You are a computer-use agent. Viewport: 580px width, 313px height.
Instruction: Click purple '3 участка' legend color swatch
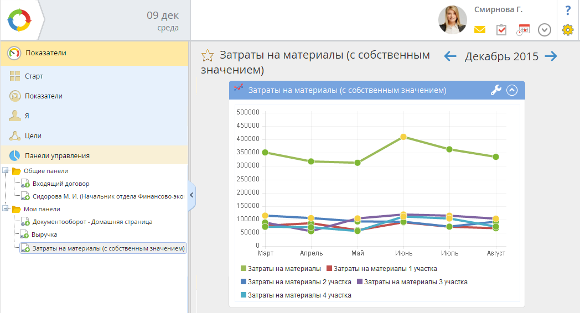(x=360, y=282)
